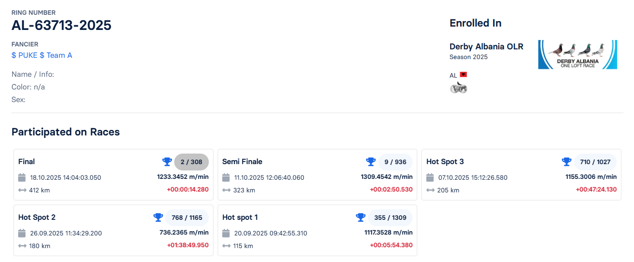Click the distance arrows icon next to 412 km
This screenshot has width=634, height=262.
(x=21, y=190)
